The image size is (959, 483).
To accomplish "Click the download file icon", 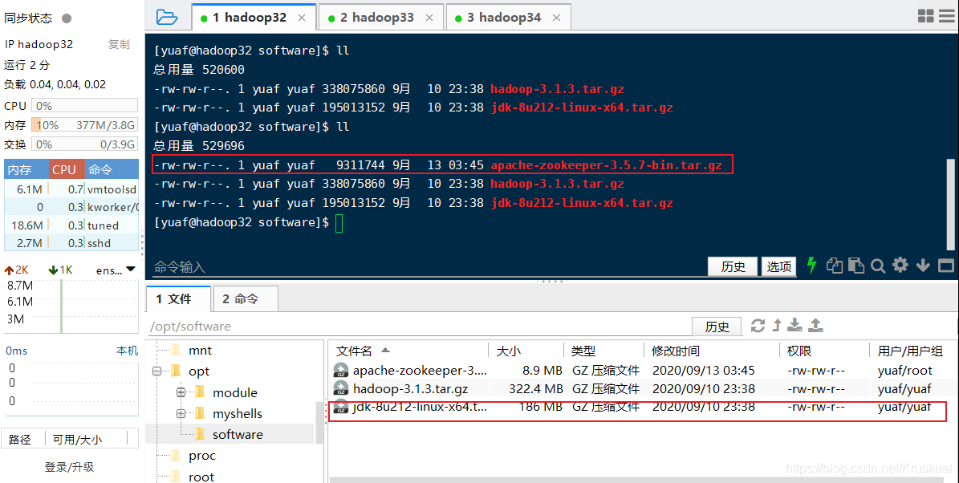I will click(795, 325).
